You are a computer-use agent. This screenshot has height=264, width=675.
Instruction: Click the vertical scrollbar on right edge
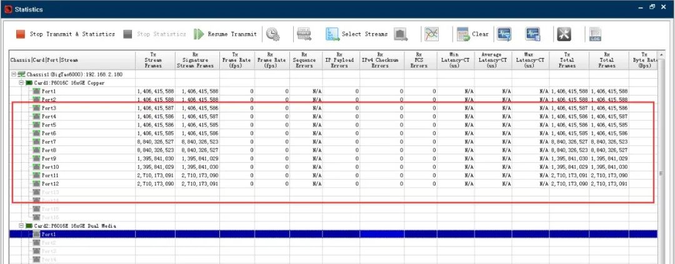click(660, 174)
